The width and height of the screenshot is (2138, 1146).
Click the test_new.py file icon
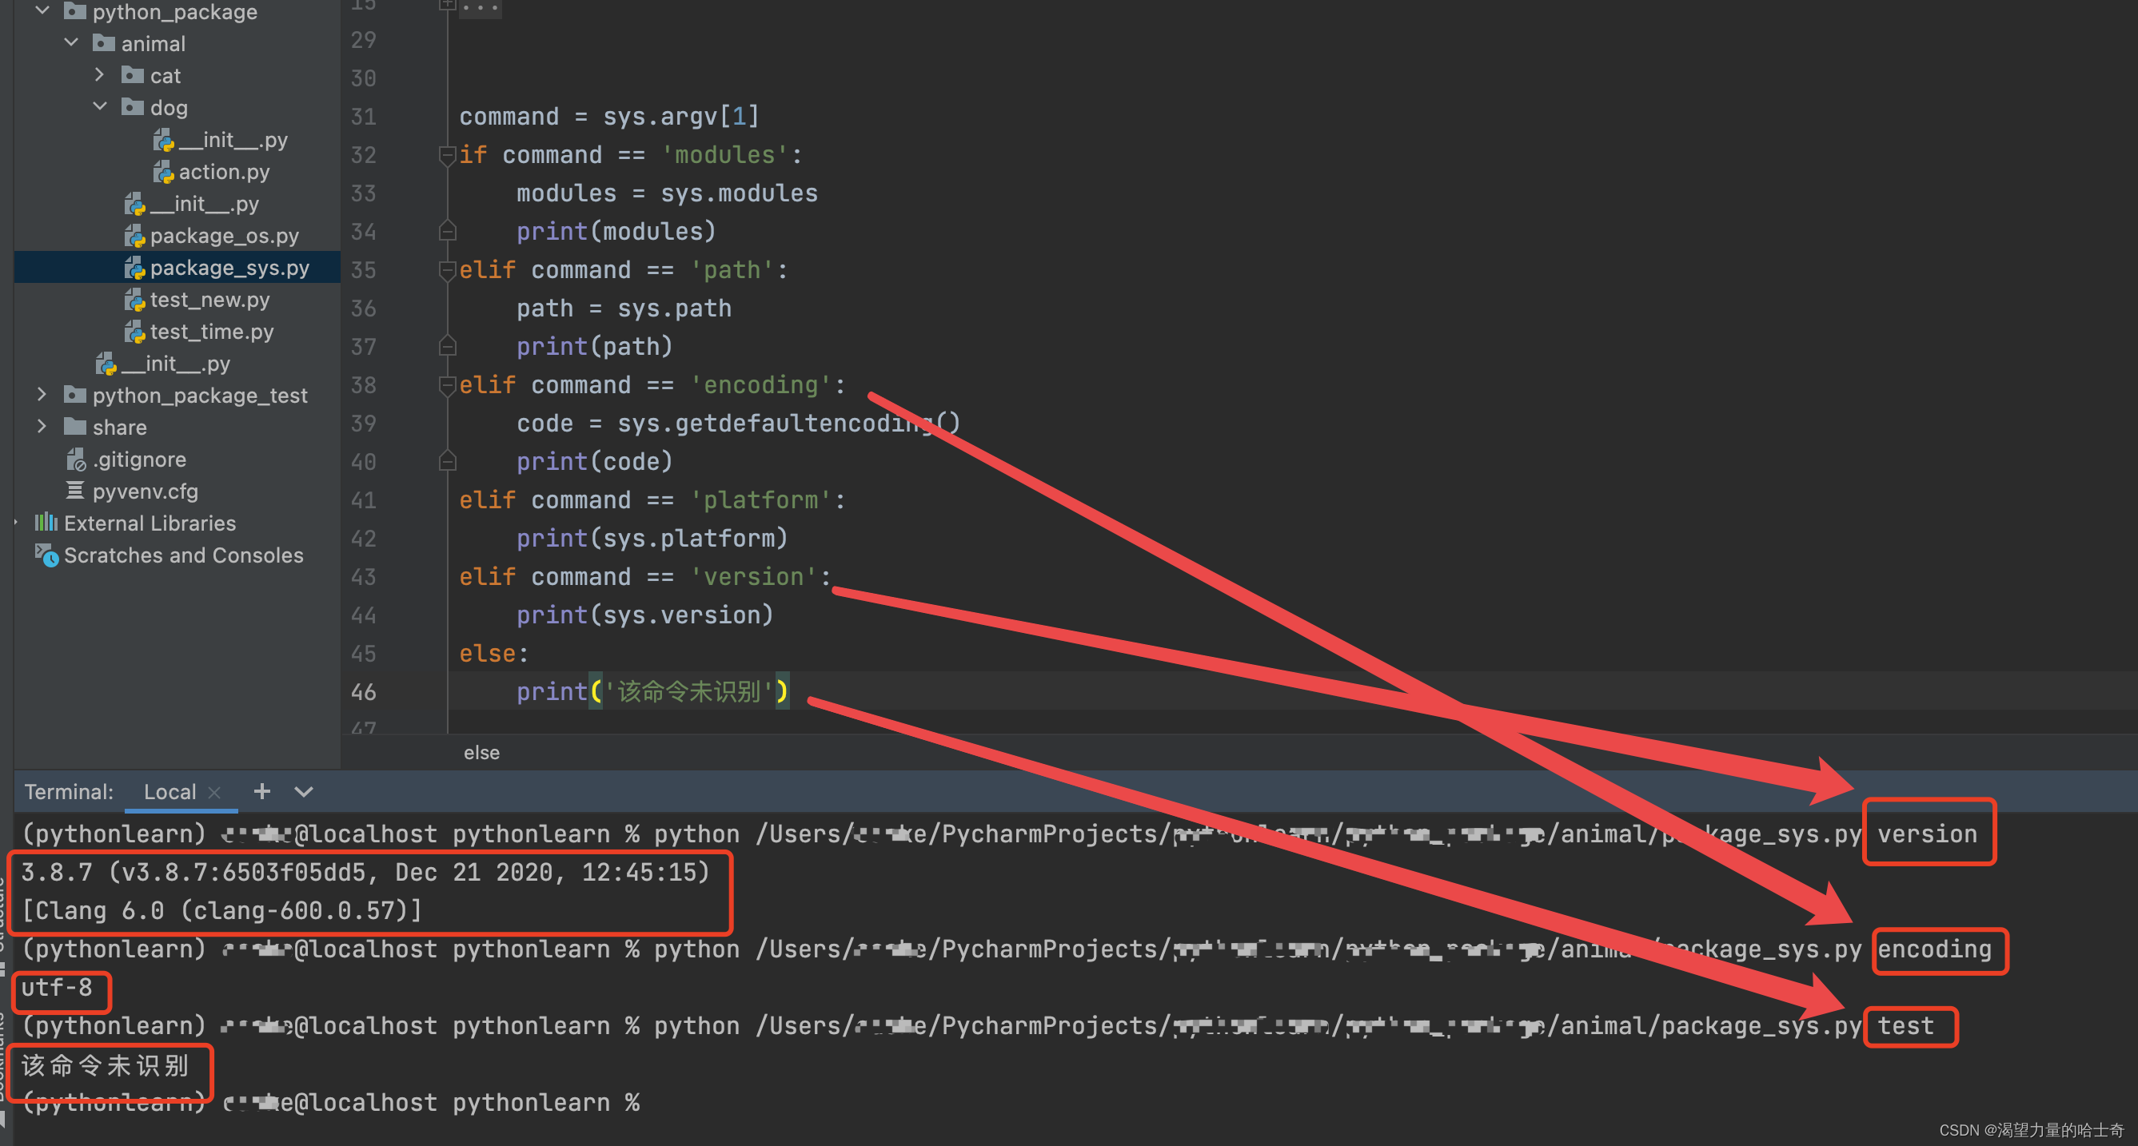(134, 300)
